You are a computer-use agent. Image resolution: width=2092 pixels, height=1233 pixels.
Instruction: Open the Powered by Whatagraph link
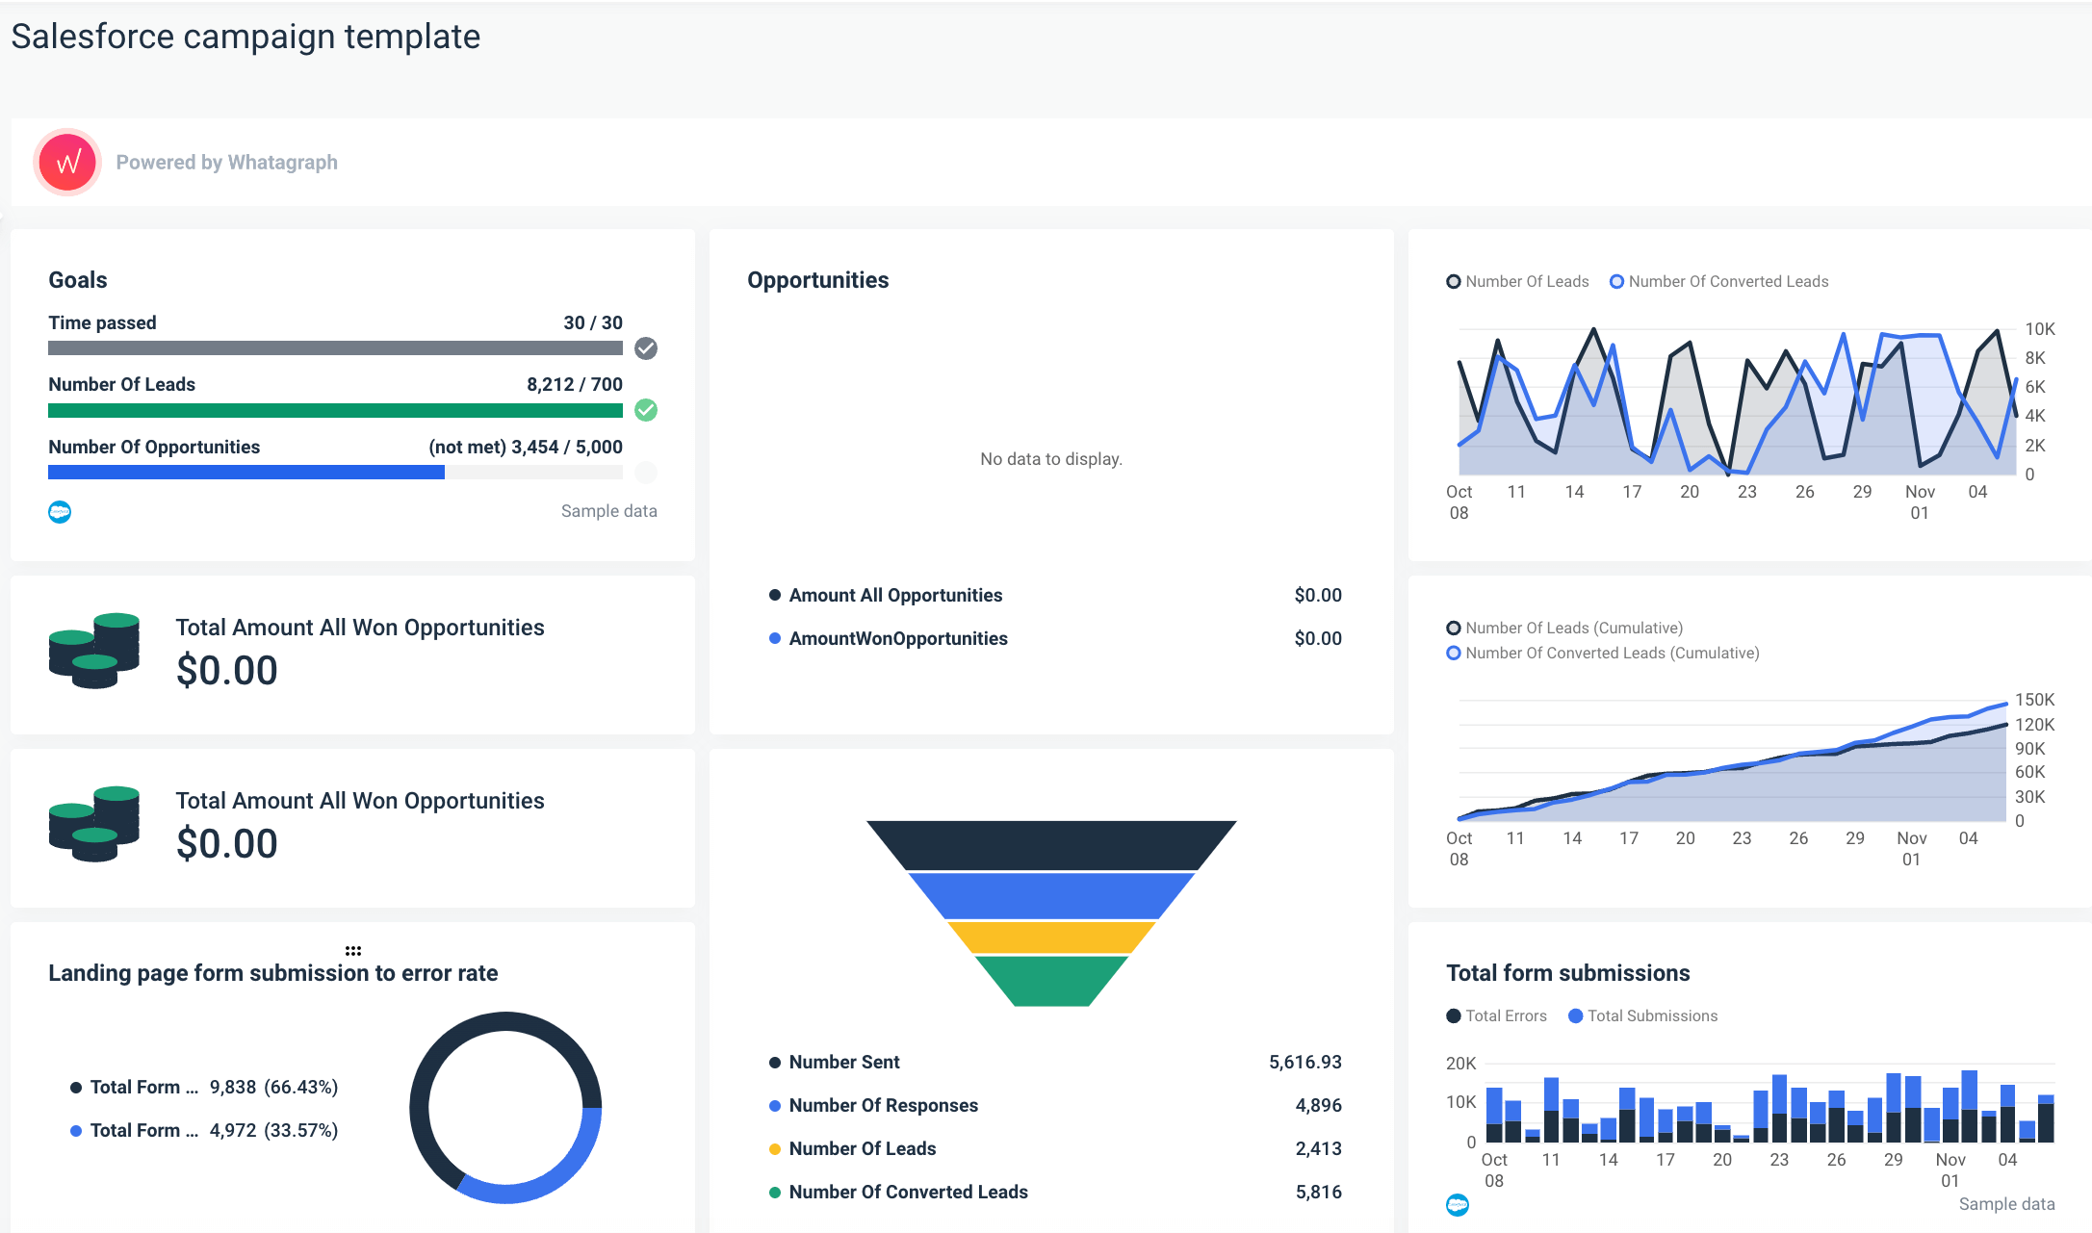coord(227,162)
